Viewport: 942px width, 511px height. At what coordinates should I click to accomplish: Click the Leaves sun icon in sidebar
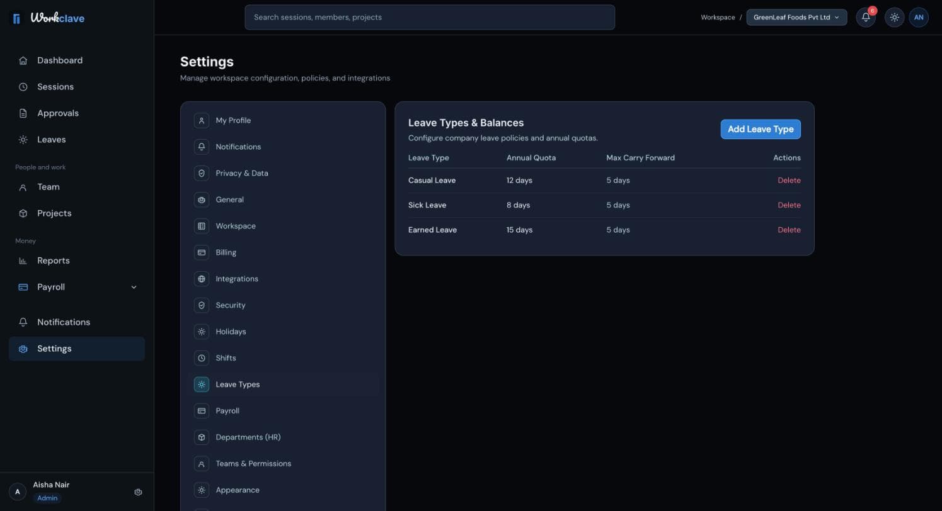click(23, 140)
